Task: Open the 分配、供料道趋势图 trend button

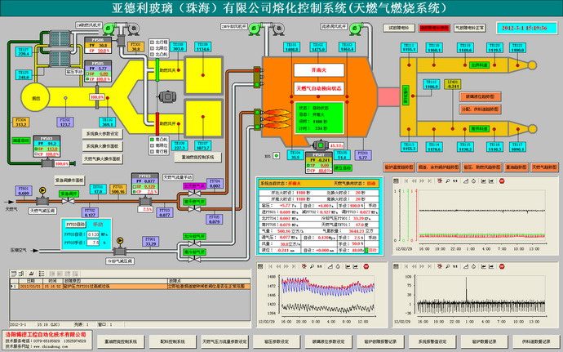Action: pyautogui.click(x=480, y=109)
